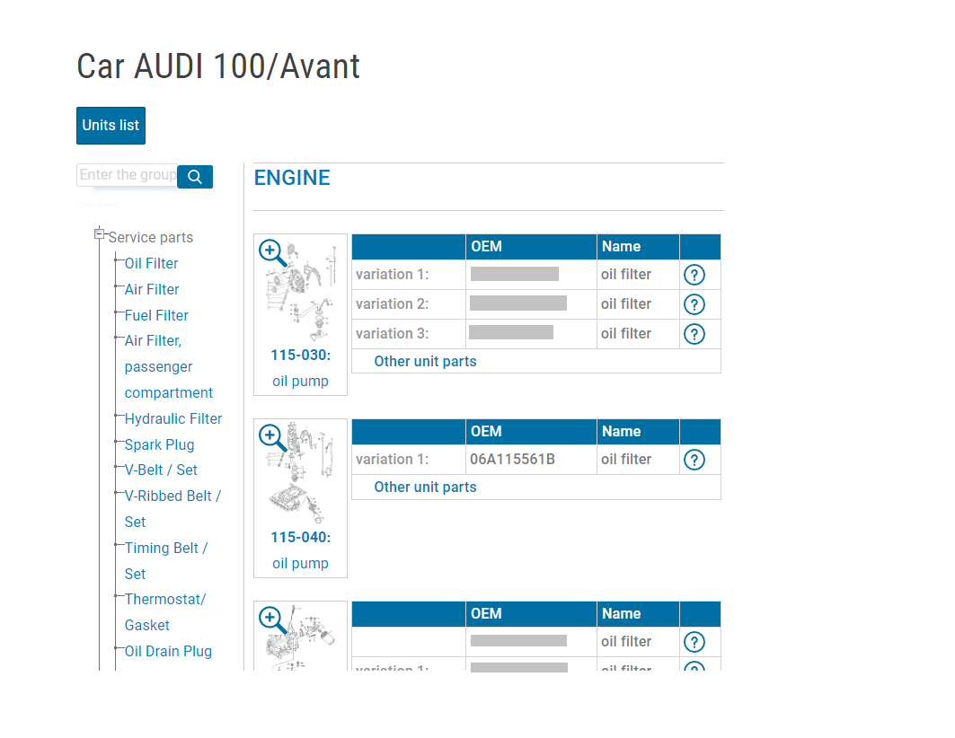Open Other unit parts under 115-040
This screenshot has width=955, height=738.
[425, 487]
